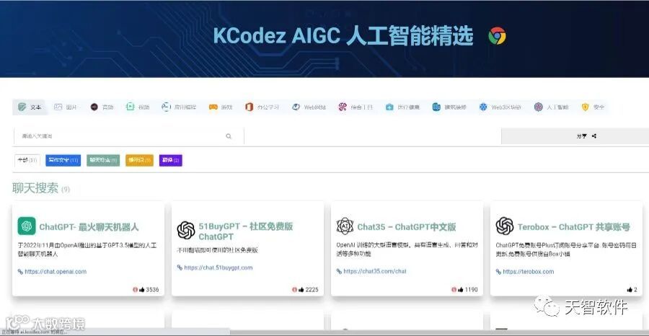649x336 pixels.
Task: Switch to the Web3区块链 tab
Action: click(x=500, y=107)
